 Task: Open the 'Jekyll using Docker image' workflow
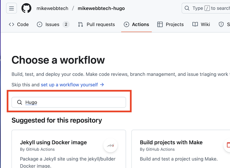pos(54,142)
